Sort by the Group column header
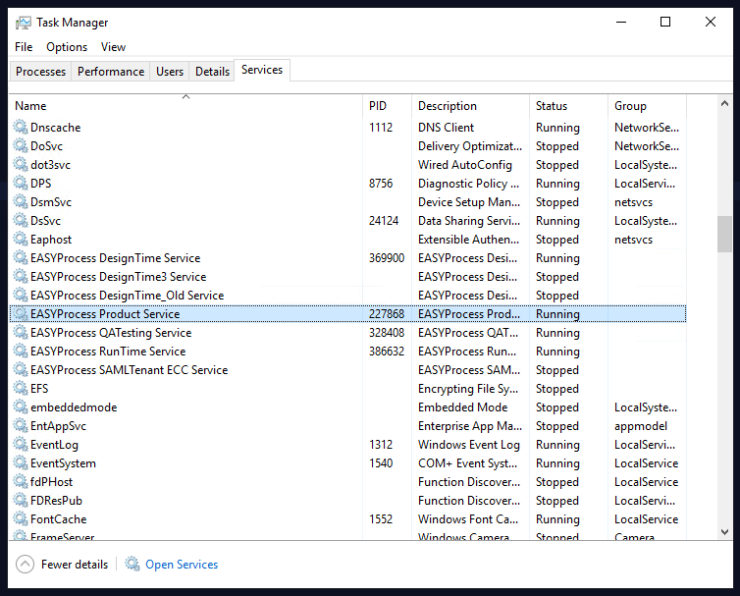The image size is (740, 596). 647,106
